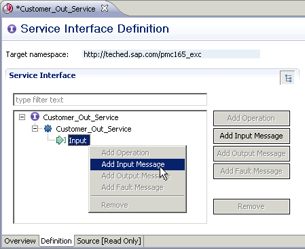This screenshot has height=249, width=305.
Task: Switch to the Overview tab
Action: [20, 241]
